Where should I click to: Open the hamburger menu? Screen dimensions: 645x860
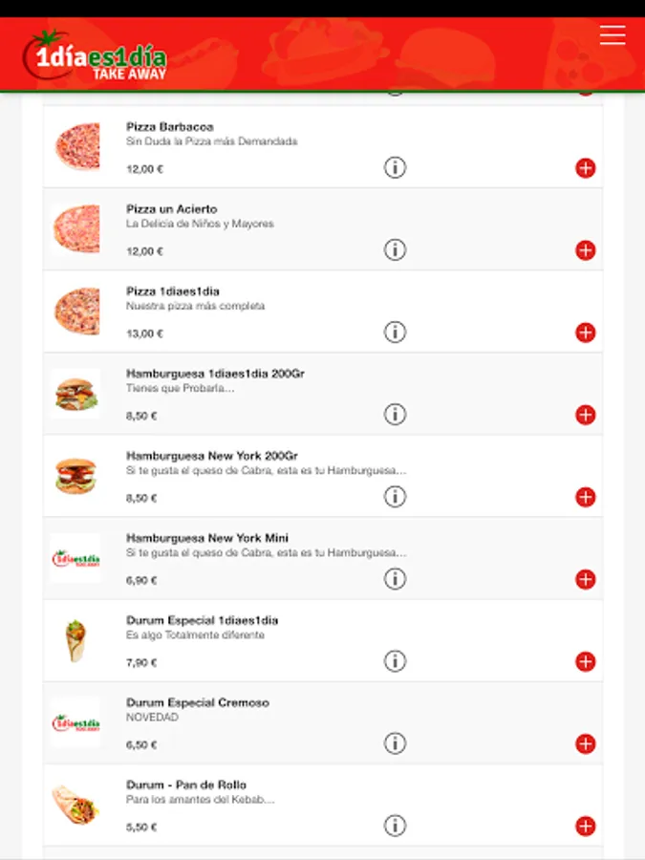click(613, 35)
